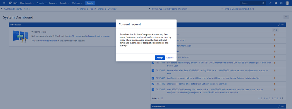
Task: Open the Issues dropdown menu
Action: click(54, 3)
